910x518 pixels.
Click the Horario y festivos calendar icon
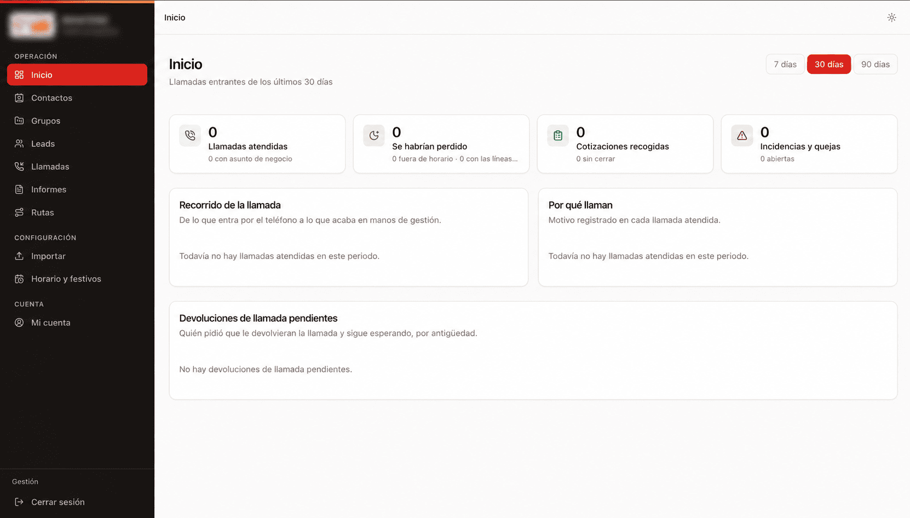click(19, 279)
